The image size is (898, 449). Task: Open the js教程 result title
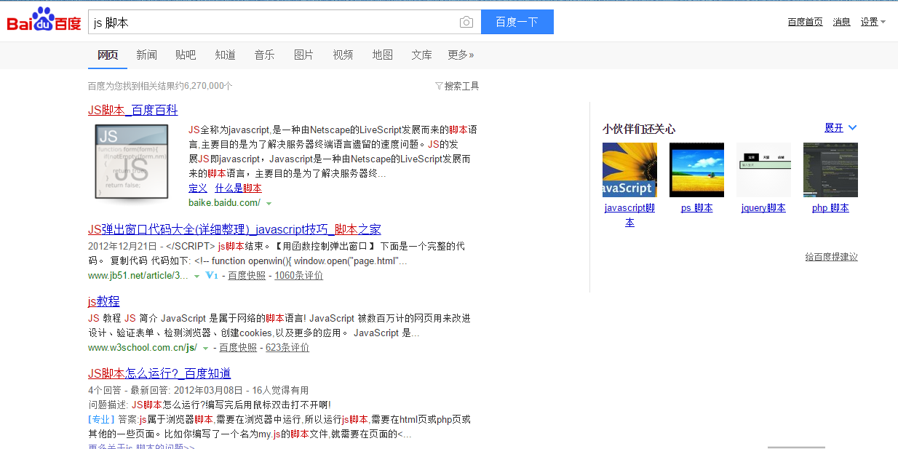point(104,301)
